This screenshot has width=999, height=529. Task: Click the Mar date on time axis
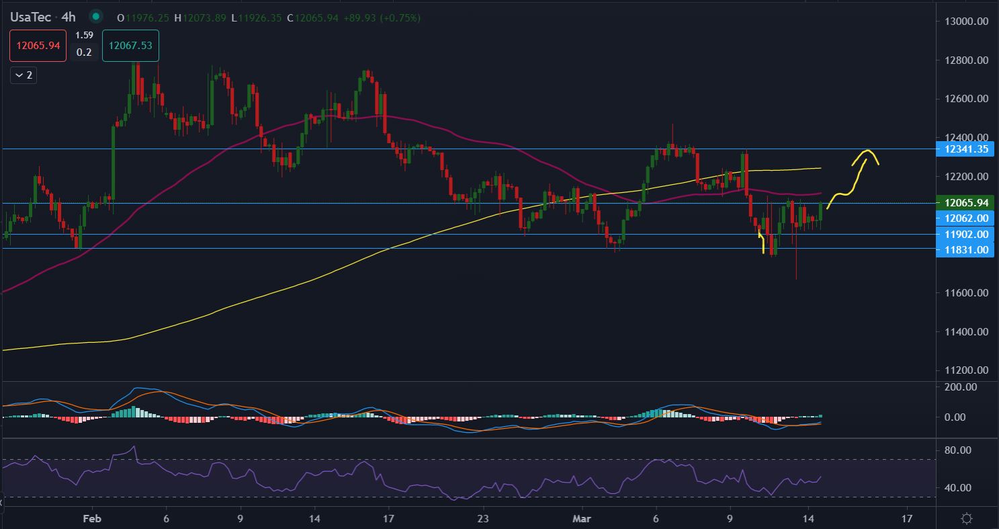tap(582, 519)
